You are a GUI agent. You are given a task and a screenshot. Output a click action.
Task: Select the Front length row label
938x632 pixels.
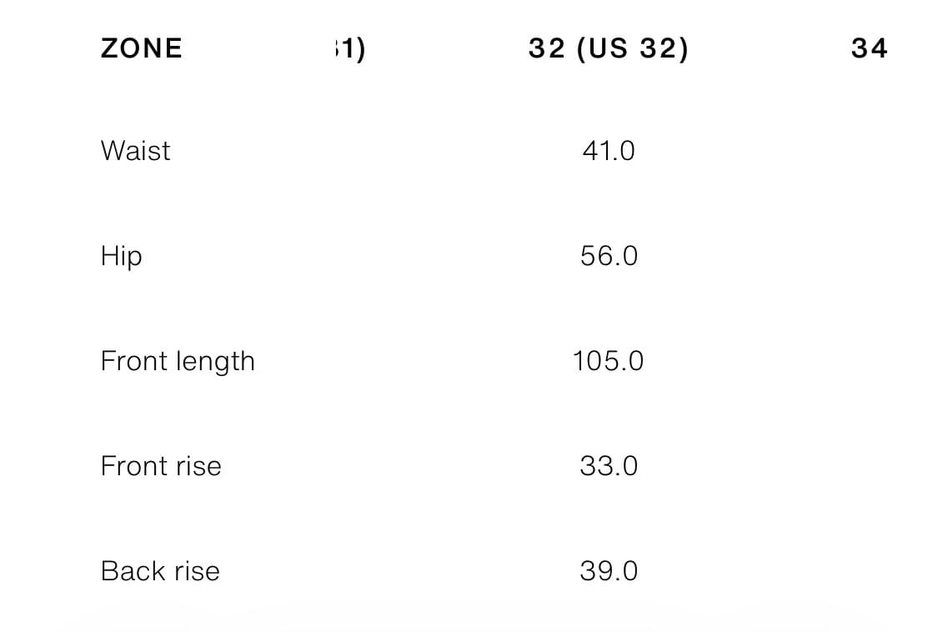(x=178, y=362)
